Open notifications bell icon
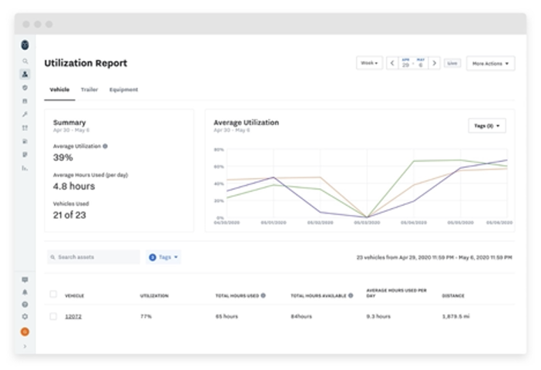Screen dimensions: 541x370 (25, 292)
